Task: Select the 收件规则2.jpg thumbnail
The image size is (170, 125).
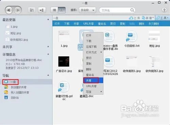Action: 154,61
